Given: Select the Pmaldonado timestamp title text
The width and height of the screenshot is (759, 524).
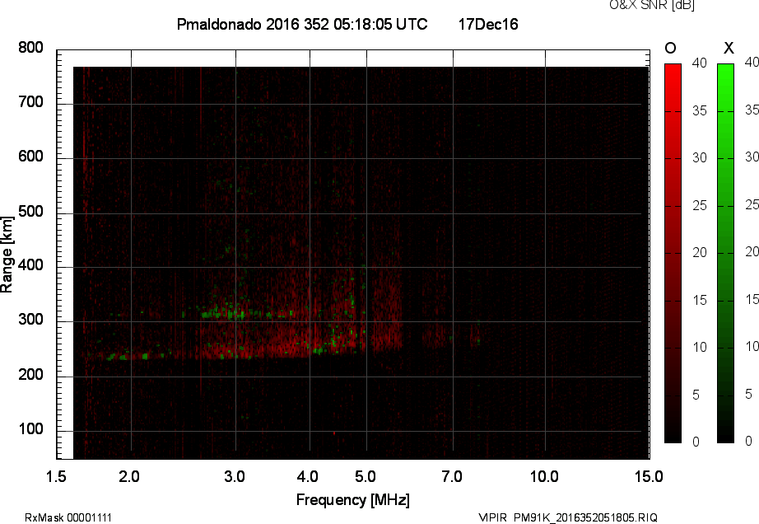Looking at the screenshot, I should [x=302, y=25].
